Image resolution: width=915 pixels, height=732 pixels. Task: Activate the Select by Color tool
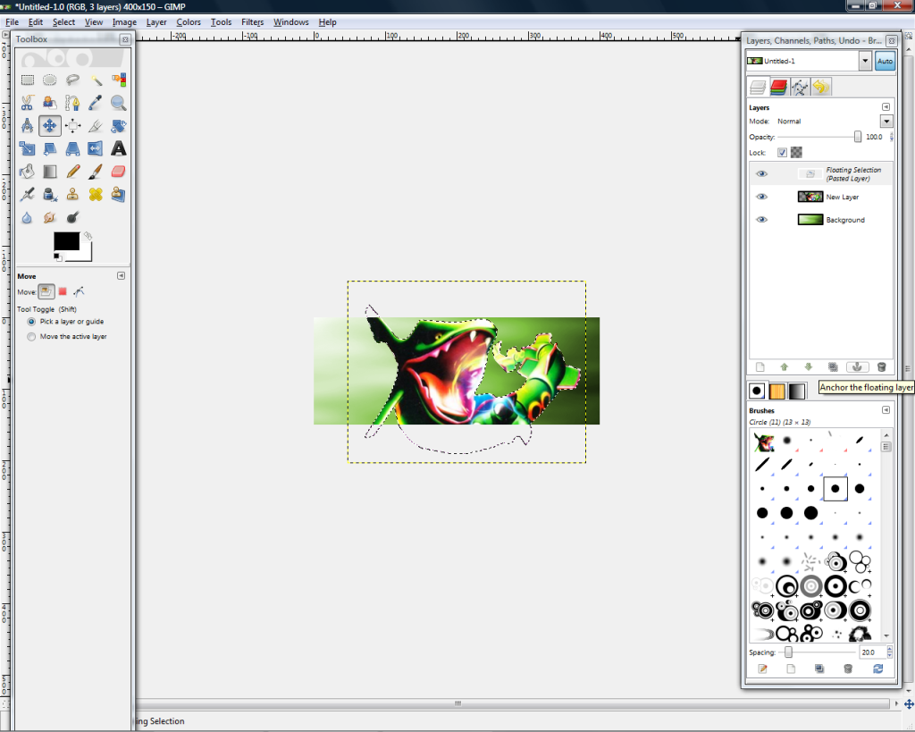[x=119, y=80]
